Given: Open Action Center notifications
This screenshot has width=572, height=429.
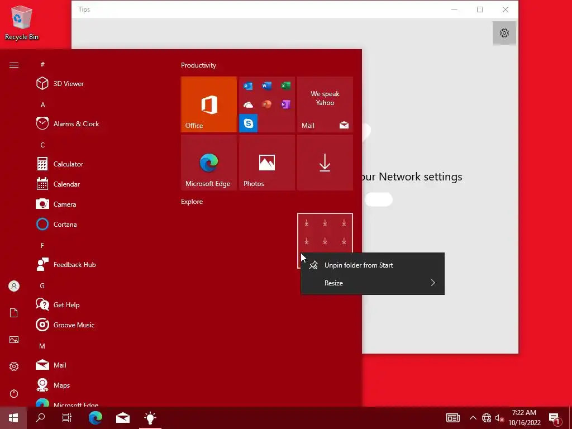Looking at the screenshot, I should click(x=555, y=418).
